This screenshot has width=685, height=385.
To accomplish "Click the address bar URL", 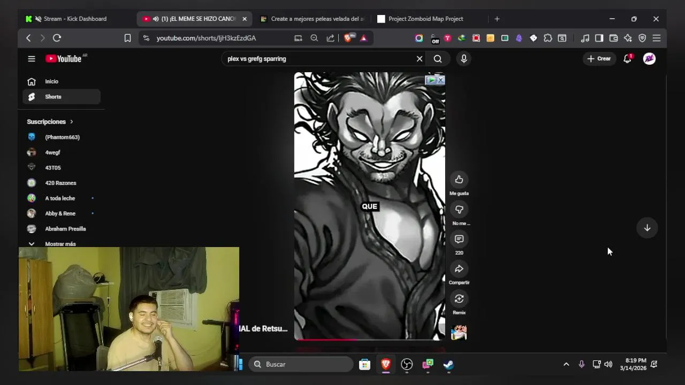I will click(x=206, y=38).
